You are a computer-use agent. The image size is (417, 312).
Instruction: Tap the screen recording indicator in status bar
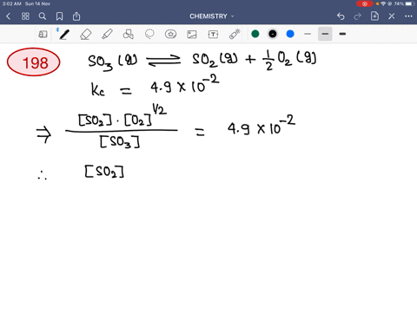tap(365, 3)
